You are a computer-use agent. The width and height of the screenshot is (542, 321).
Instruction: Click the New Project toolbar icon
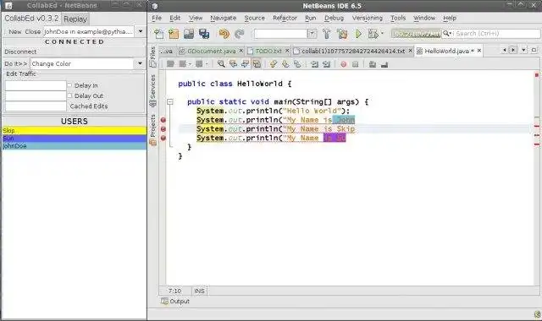[174, 34]
